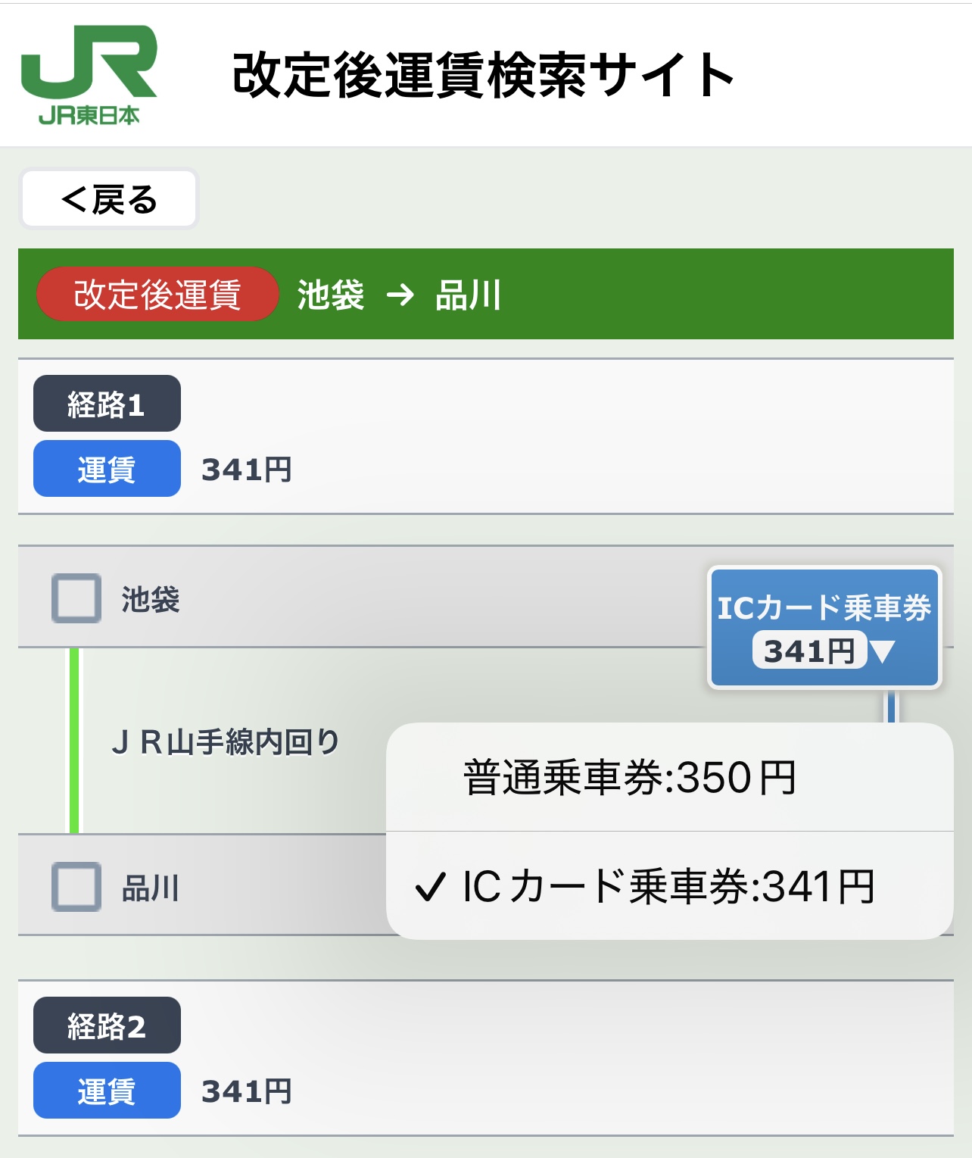Viewport: 972px width, 1158px height.
Task: Click the JR East logo
Action: point(89,74)
